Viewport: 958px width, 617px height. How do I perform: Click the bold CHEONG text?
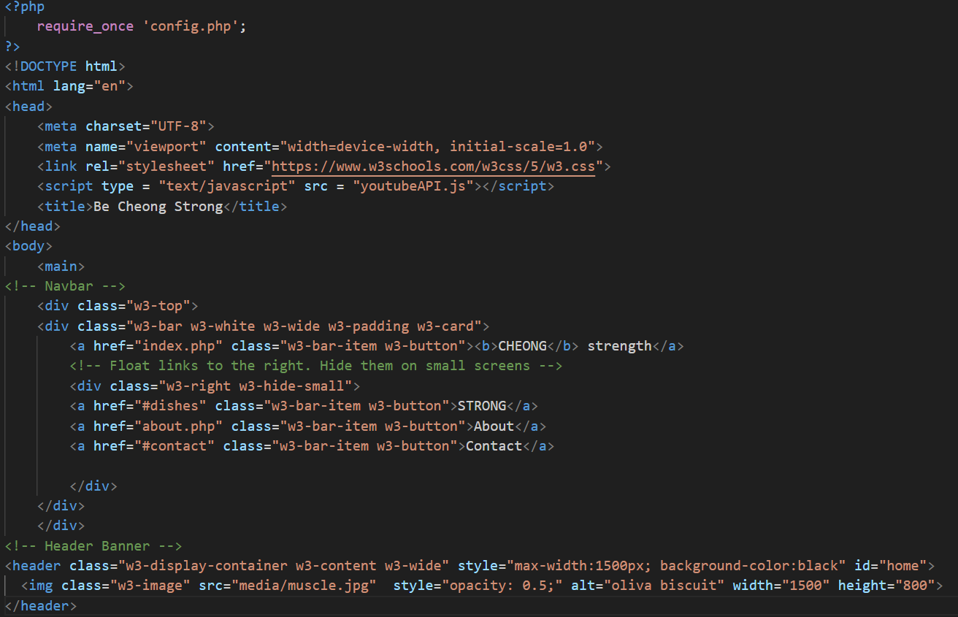coord(522,346)
